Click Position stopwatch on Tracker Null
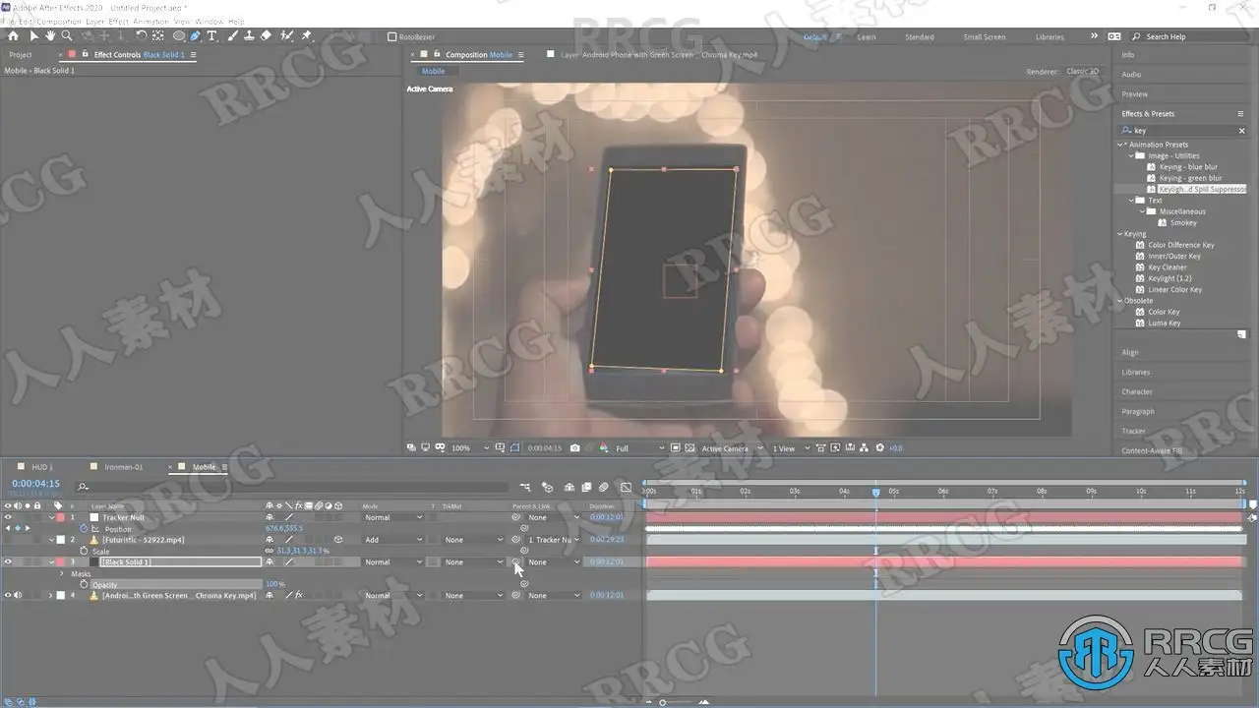Image resolution: width=1259 pixels, height=708 pixels. point(84,529)
